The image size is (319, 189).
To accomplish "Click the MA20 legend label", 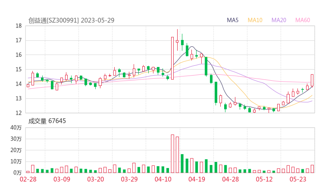I will [279, 20].
